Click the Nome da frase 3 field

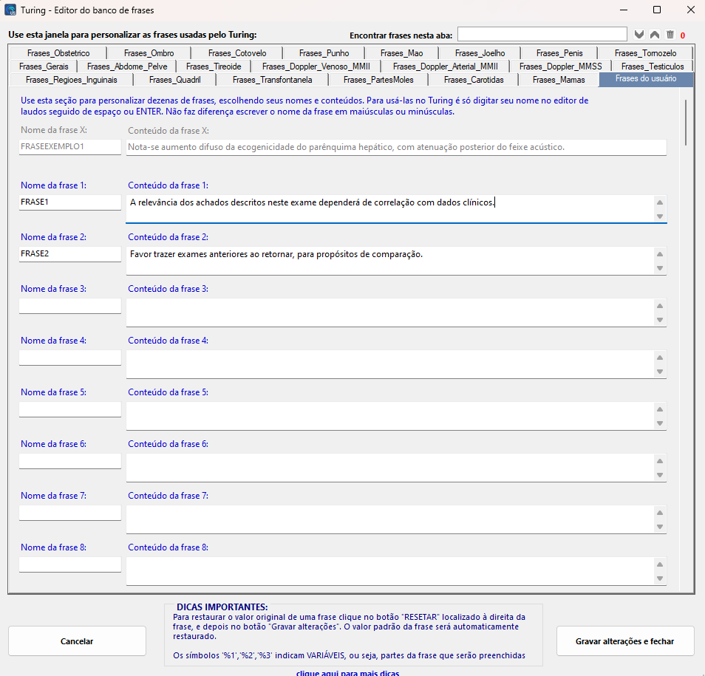70,305
